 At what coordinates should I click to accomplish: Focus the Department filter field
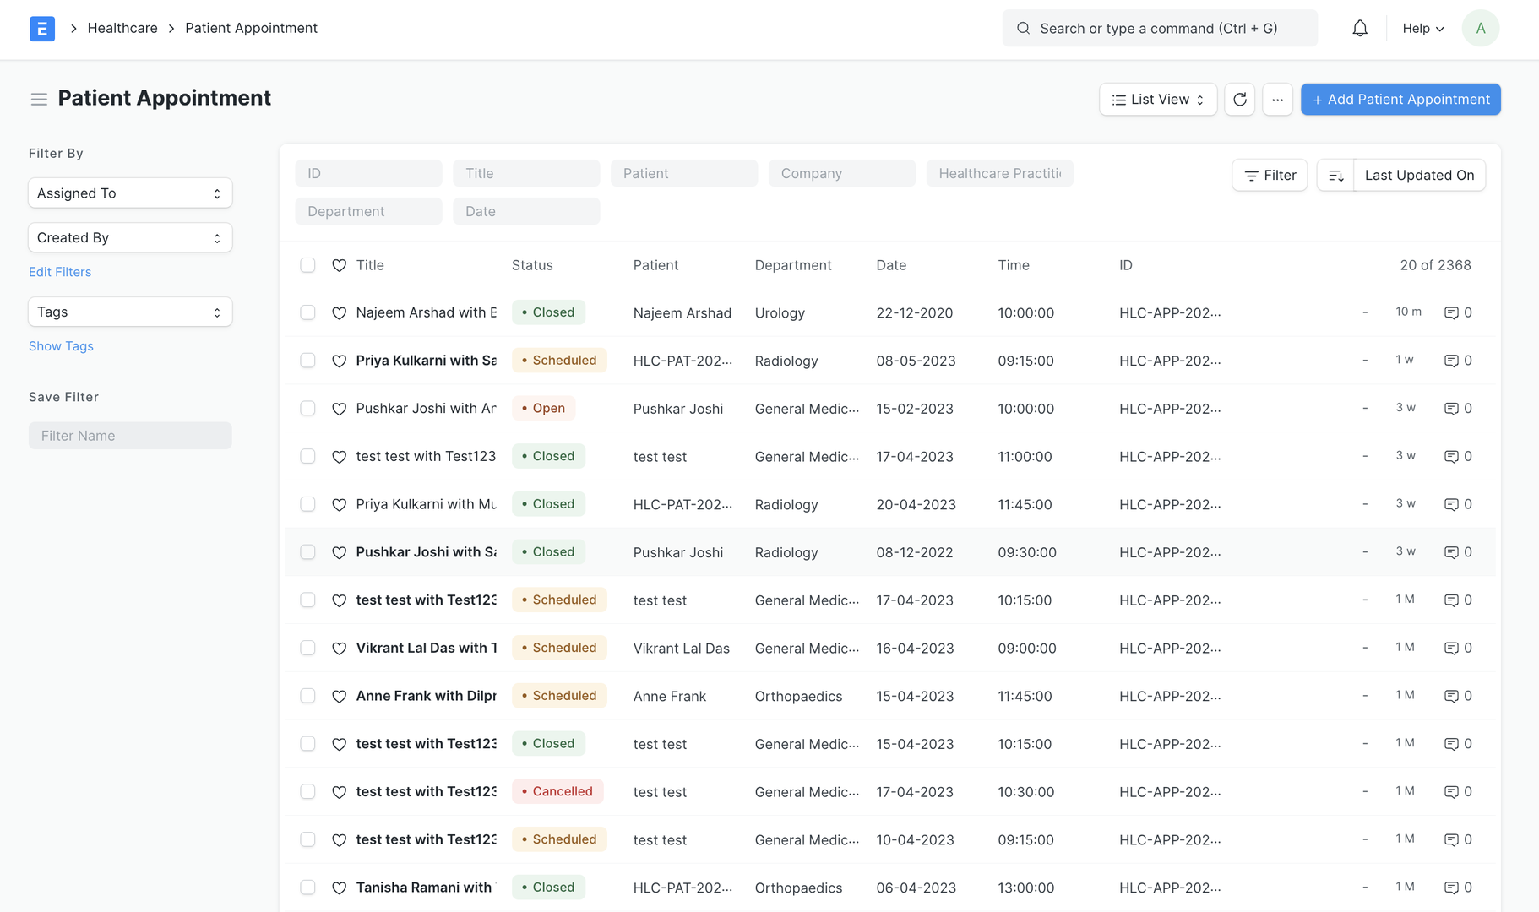click(368, 212)
